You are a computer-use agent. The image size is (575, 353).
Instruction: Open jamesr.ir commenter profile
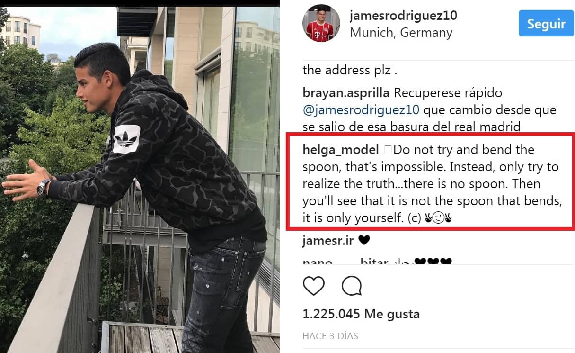coord(328,240)
